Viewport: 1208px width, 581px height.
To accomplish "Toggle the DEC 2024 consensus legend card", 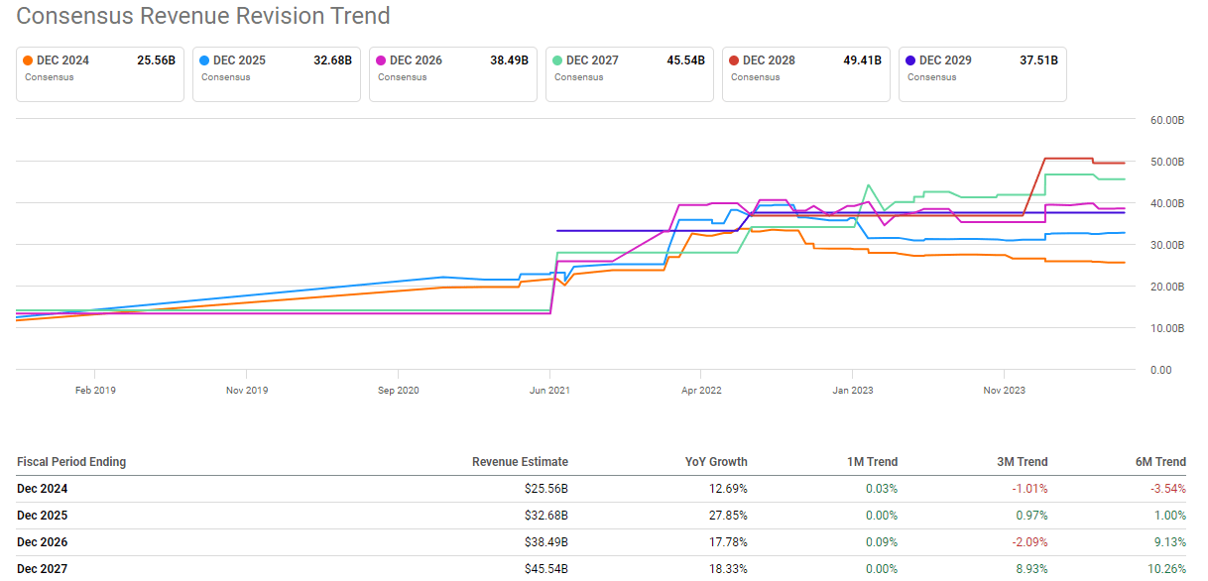I will pos(99,72).
